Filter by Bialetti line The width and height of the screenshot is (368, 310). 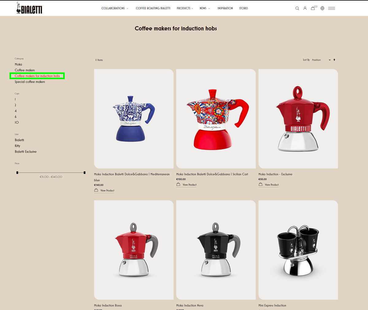point(19,140)
